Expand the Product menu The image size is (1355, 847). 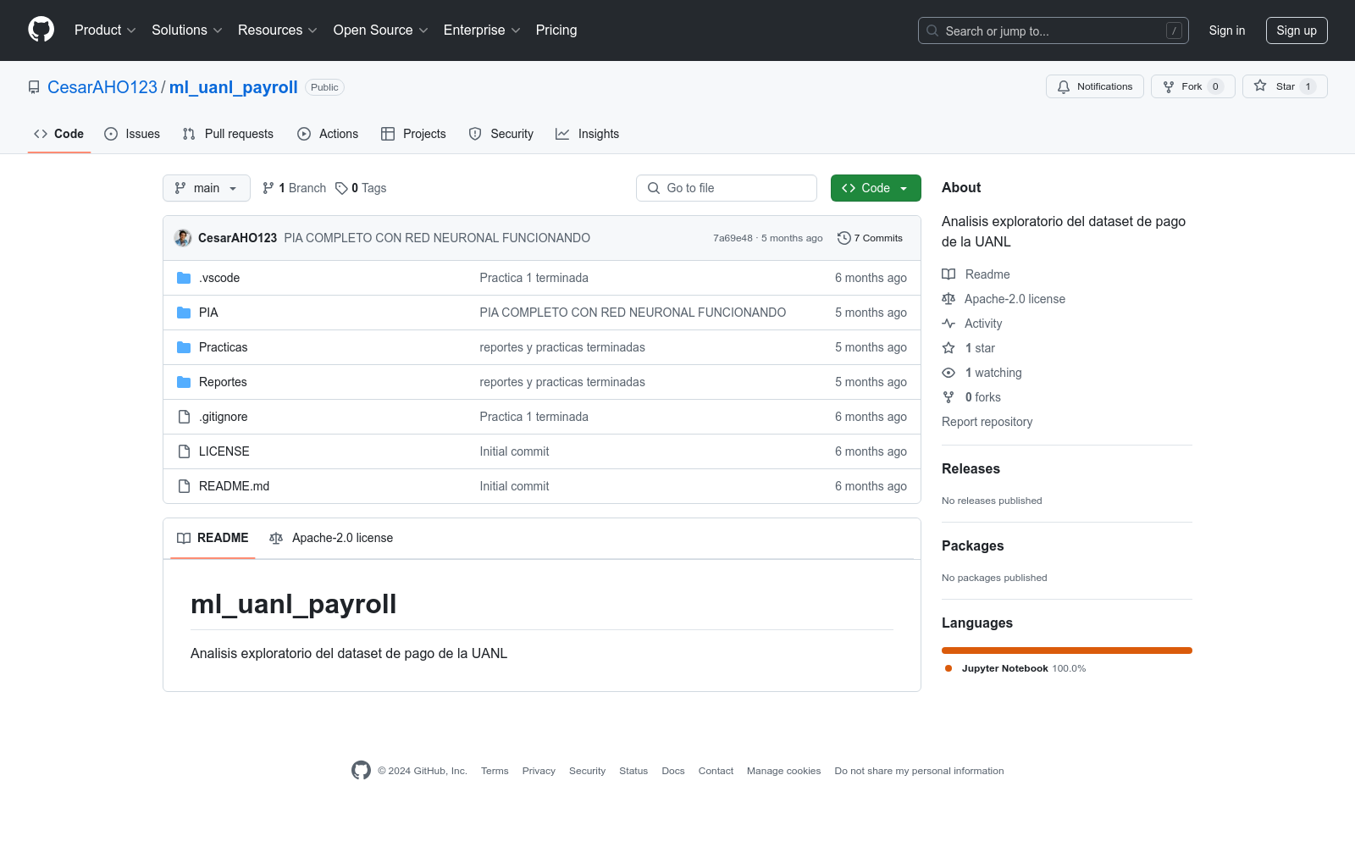coord(105,30)
